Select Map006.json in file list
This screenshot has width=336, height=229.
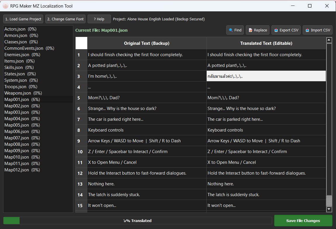click(x=38, y=132)
